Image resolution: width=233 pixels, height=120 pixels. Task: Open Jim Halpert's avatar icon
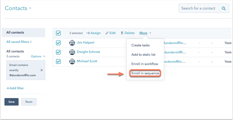72,43
